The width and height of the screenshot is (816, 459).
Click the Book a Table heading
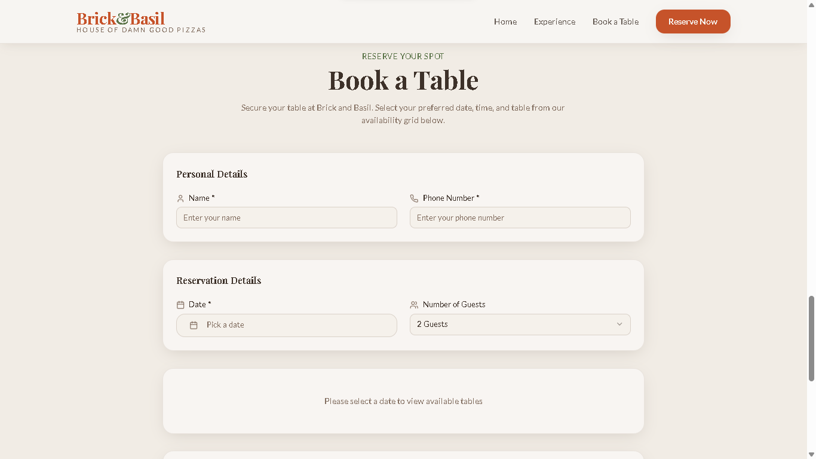click(x=403, y=80)
